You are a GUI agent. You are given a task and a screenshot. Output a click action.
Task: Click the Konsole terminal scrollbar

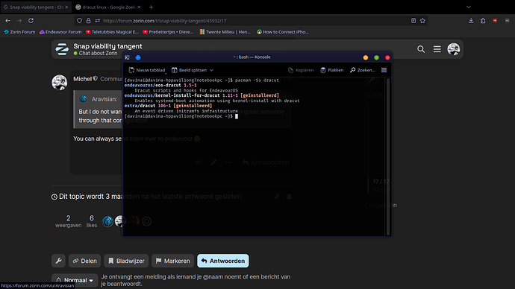(x=388, y=156)
